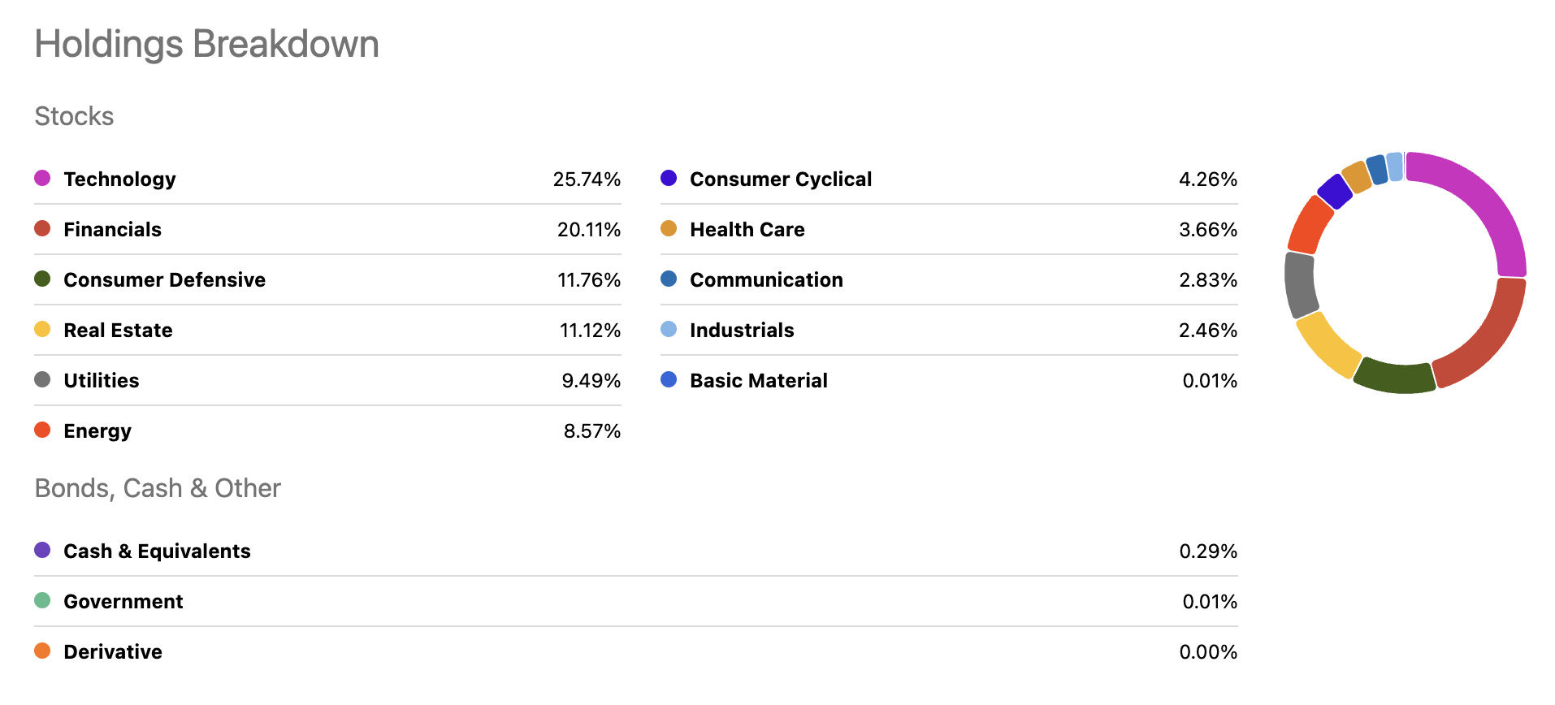Click the Derivative holdings label
Screen dimensions: 1555x705
[113, 652]
